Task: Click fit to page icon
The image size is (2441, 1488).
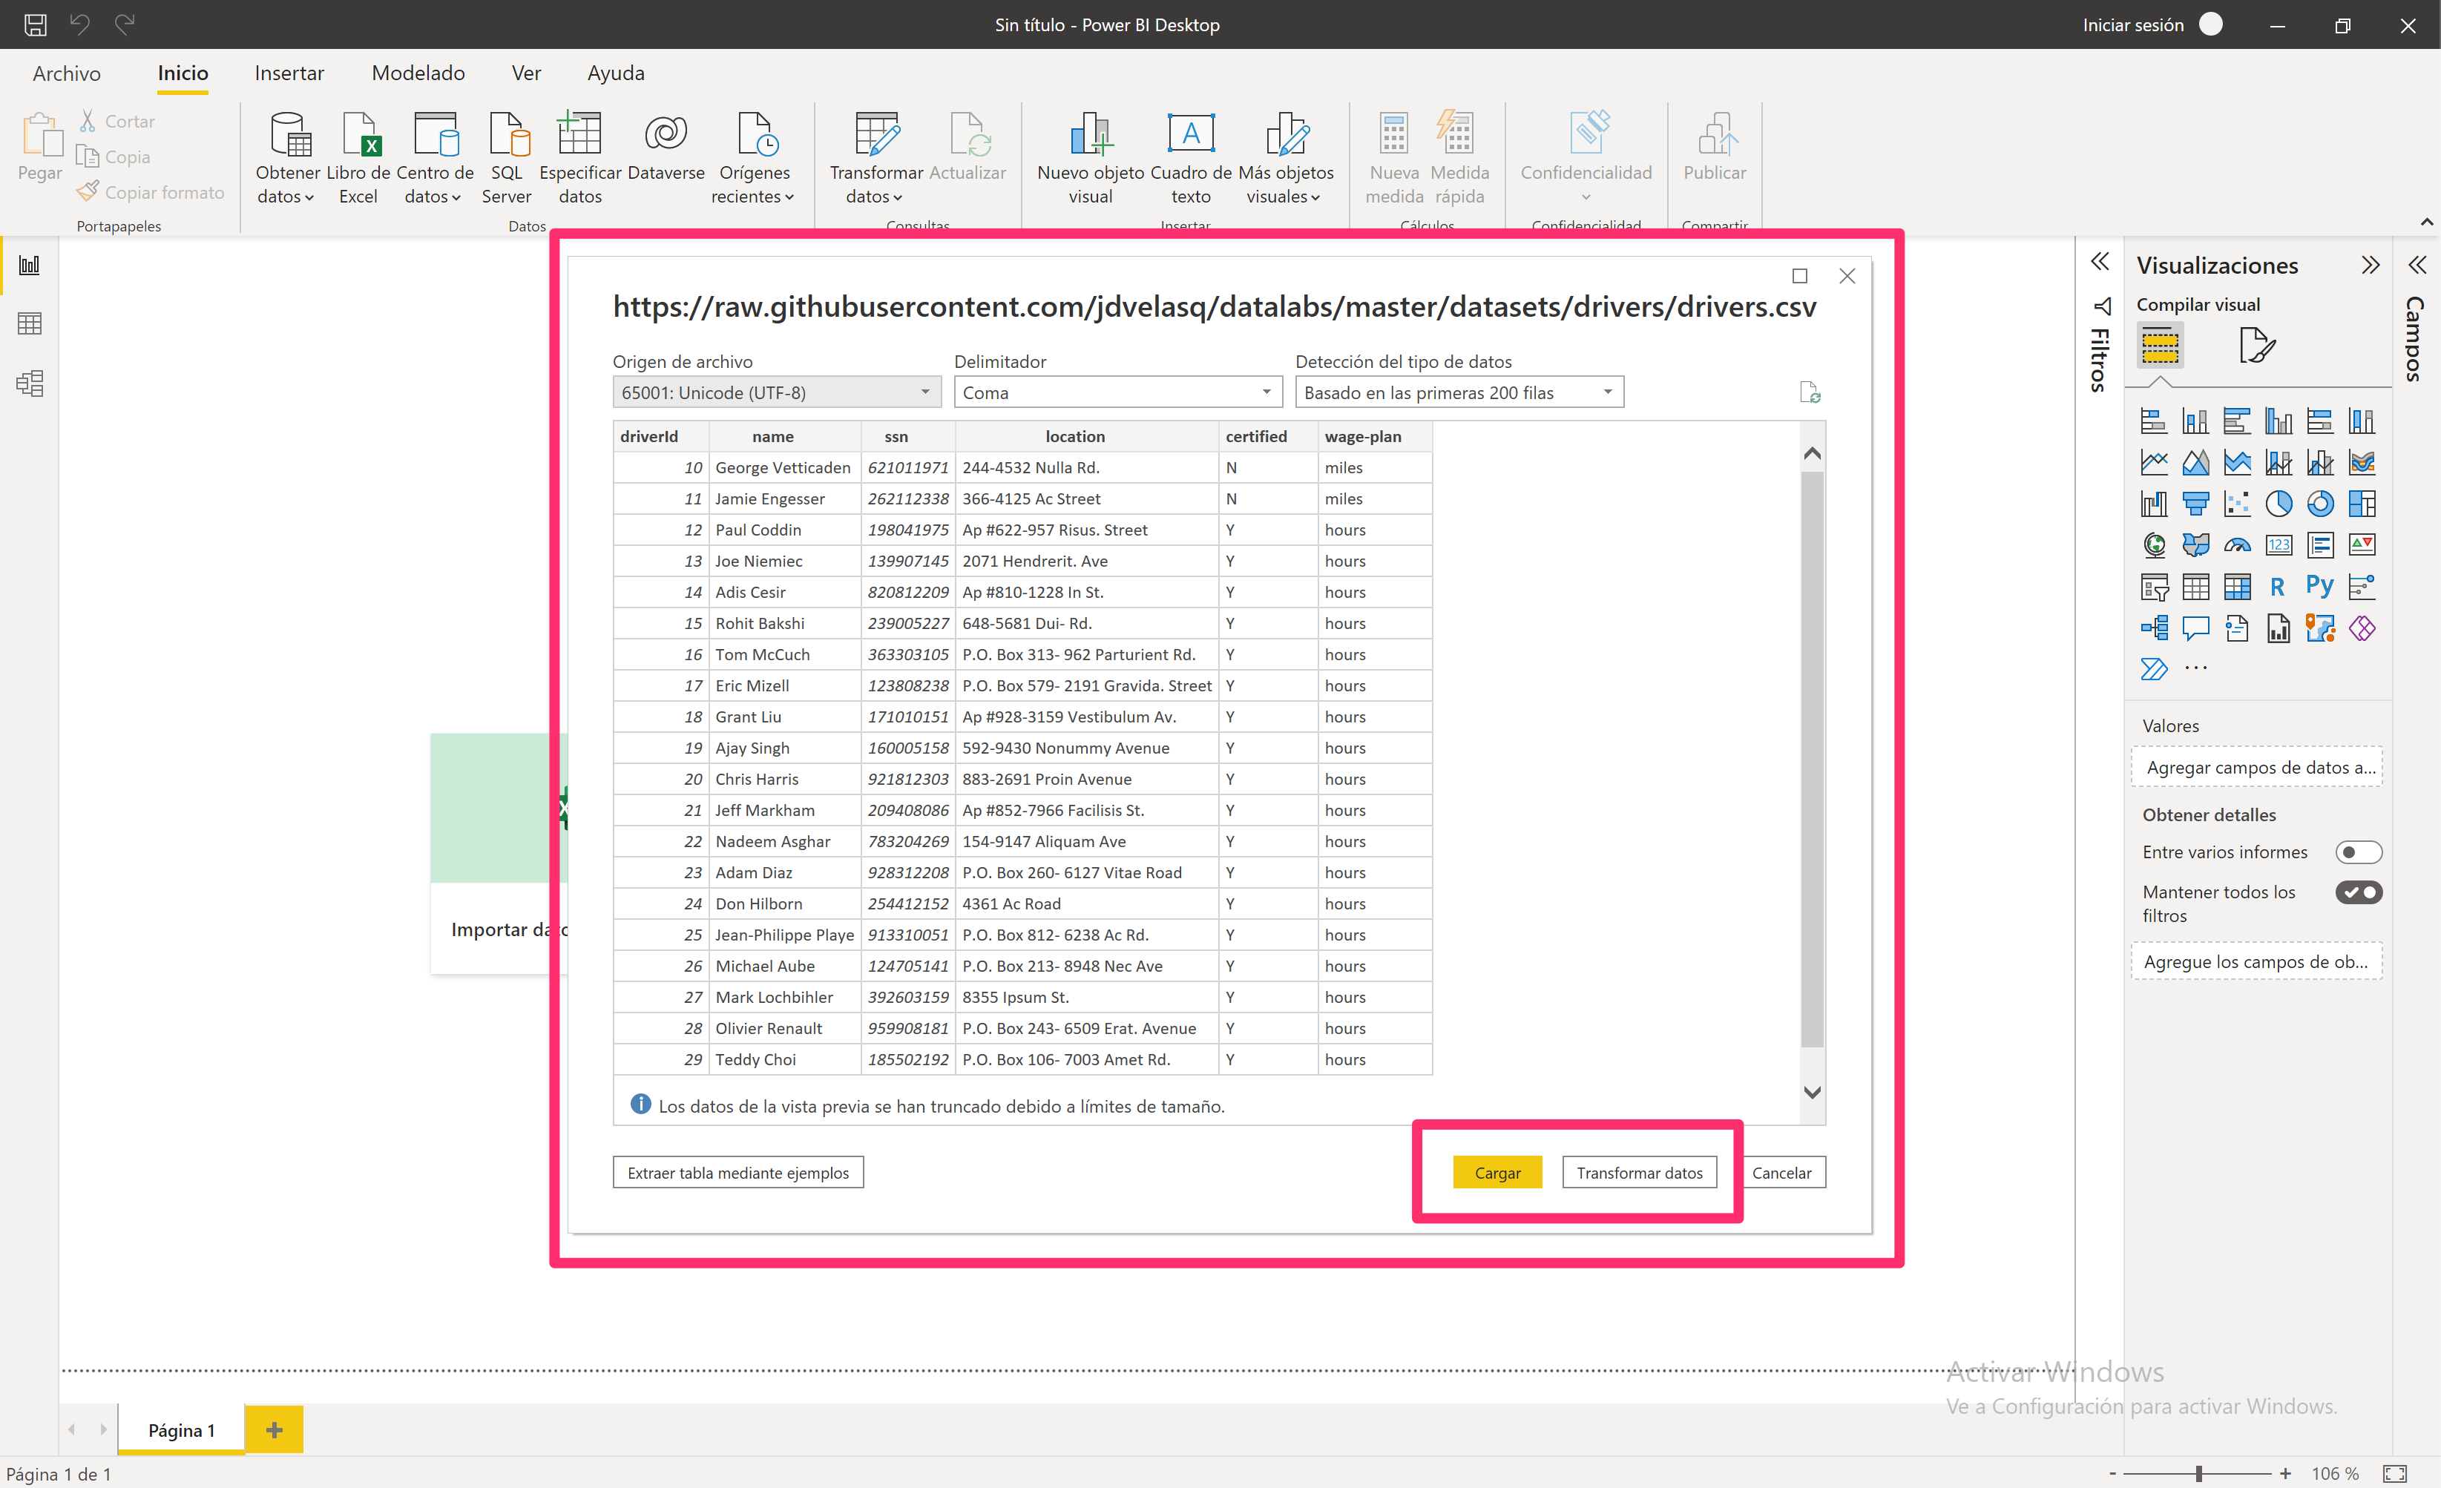Action: [2396, 1474]
